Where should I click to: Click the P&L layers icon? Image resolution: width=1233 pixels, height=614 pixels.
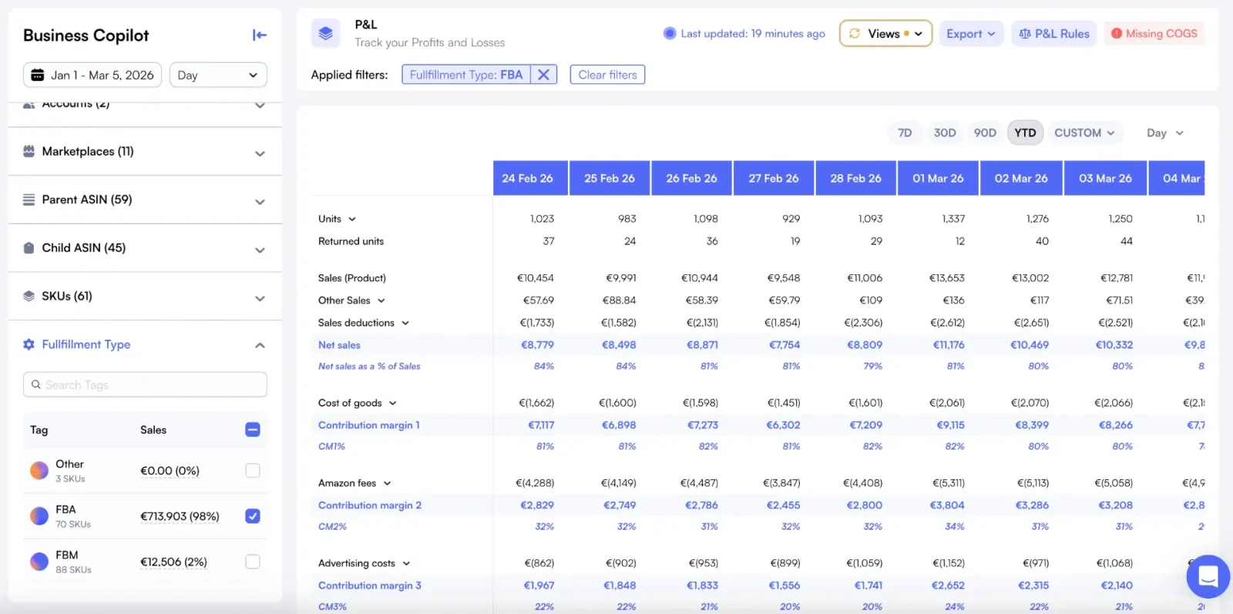point(325,33)
